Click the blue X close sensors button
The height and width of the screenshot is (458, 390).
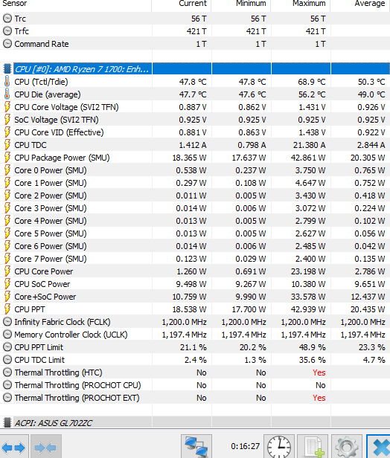pyautogui.click(x=378, y=447)
